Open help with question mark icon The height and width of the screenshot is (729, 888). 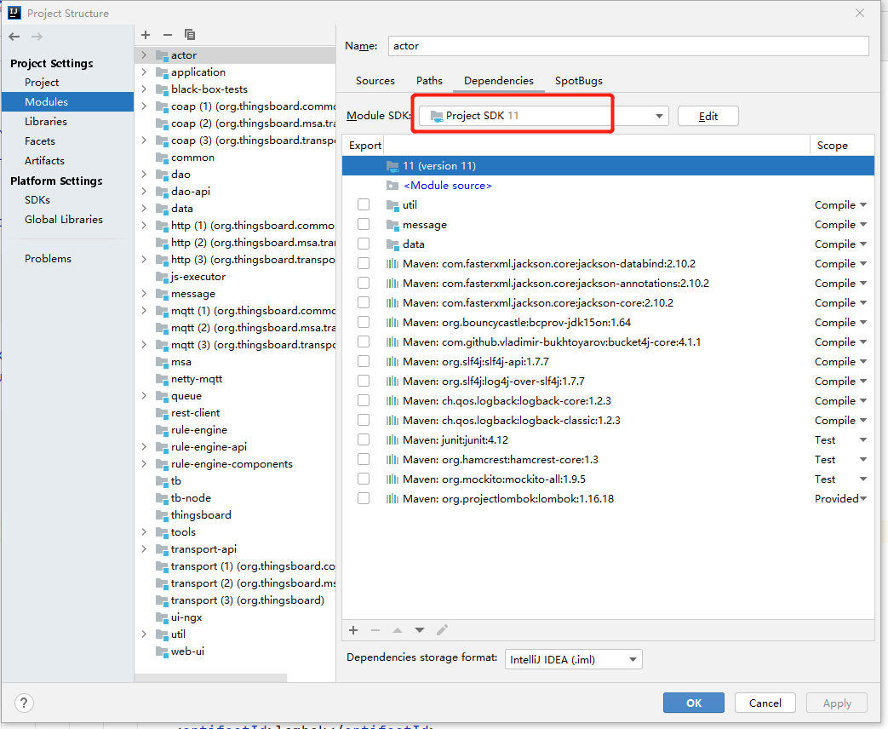coord(24,703)
